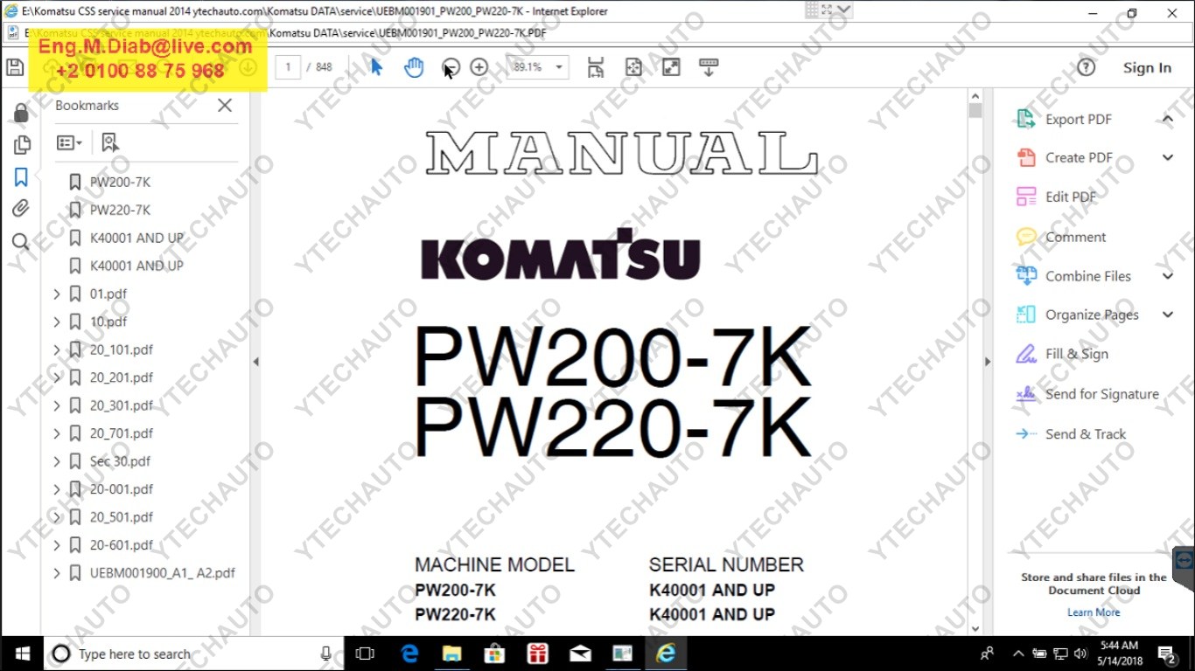1195x671 pixels.
Task: Click the Fit One Full Page icon
Action: coord(633,67)
